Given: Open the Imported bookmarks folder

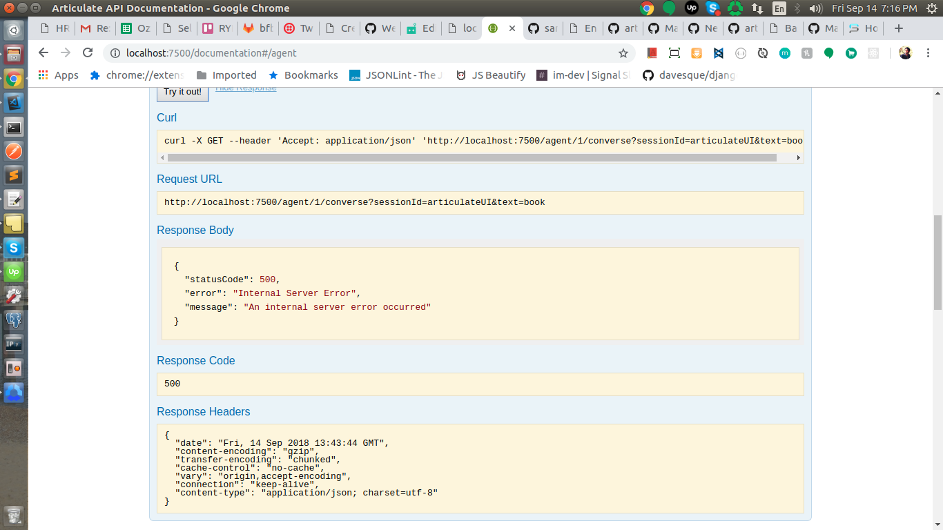Looking at the screenshot, I should click(226, 75).
